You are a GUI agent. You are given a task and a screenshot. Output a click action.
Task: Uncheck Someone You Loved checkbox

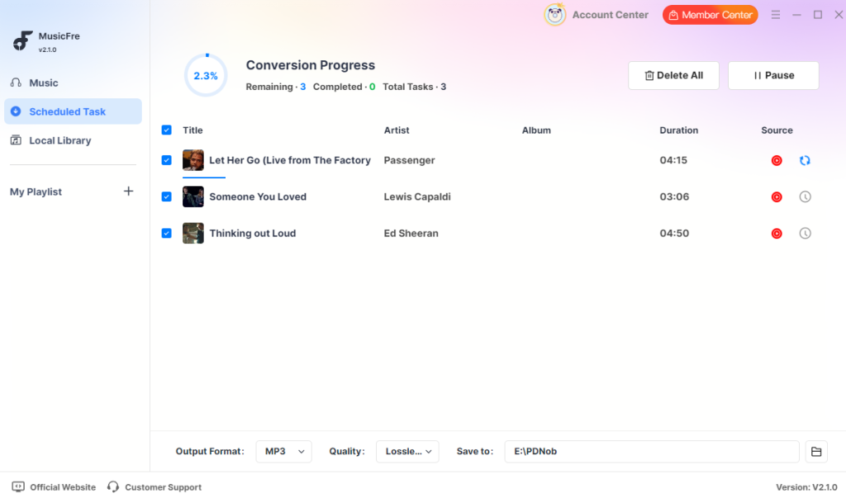click(167, 197)
